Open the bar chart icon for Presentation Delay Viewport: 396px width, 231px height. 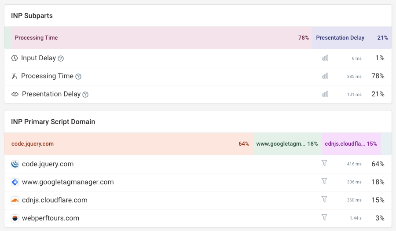tap(325, 94)
